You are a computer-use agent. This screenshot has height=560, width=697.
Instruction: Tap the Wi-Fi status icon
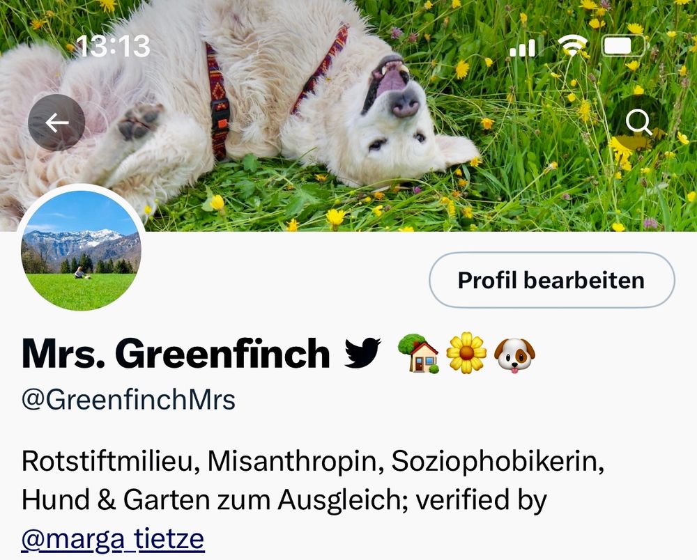(572, 46)
